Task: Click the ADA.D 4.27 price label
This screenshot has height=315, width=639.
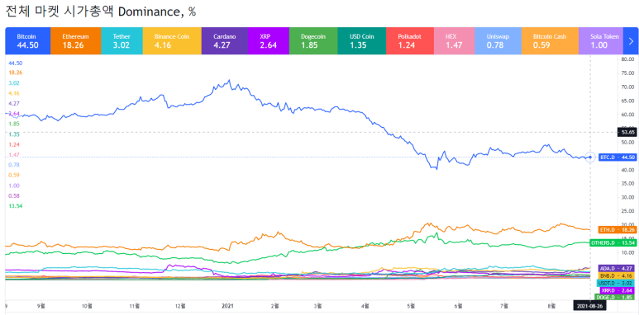Action: 616,268
